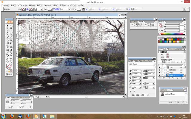Click the trash icon in Layers panel
This screenshot has height=119, width=191.
181,78
